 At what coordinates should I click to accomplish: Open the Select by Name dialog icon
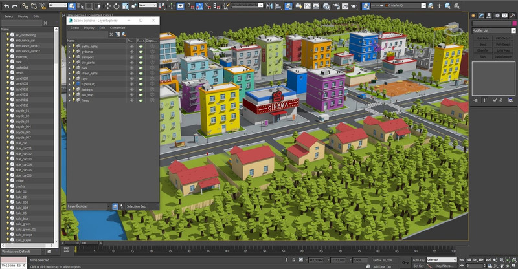[80, 6]
